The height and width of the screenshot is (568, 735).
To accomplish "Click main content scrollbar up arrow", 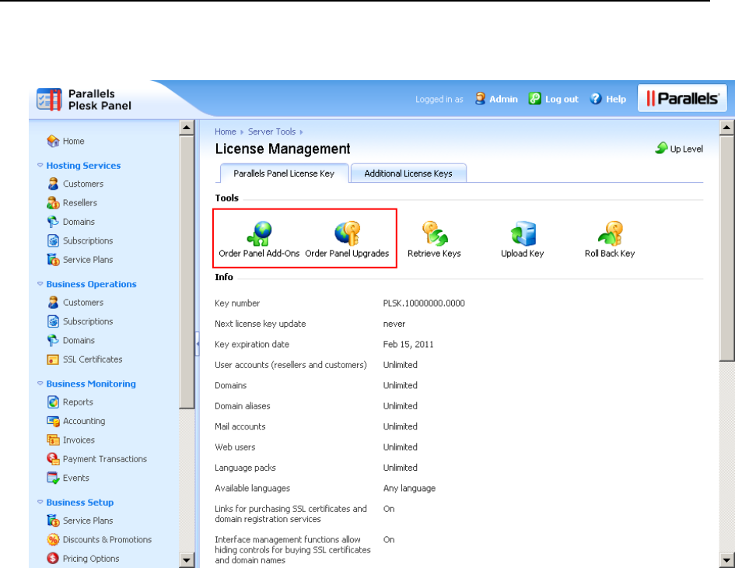I will point(727,128).
